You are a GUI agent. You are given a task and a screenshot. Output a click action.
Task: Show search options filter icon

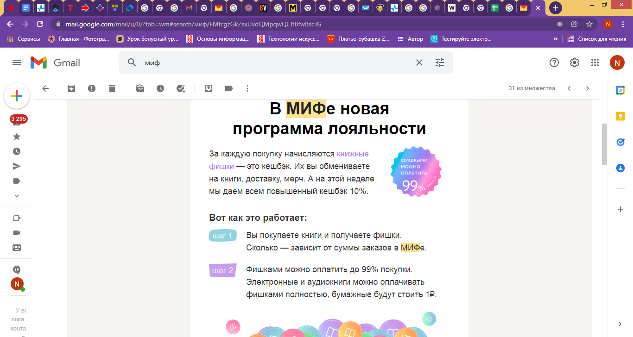(x=440, y=62)
